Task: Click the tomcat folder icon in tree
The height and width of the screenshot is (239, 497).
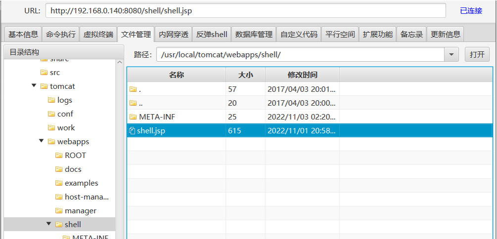Action: (44, 86)
